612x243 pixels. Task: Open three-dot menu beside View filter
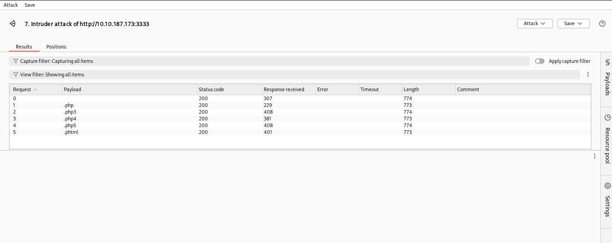pos(588,75)
